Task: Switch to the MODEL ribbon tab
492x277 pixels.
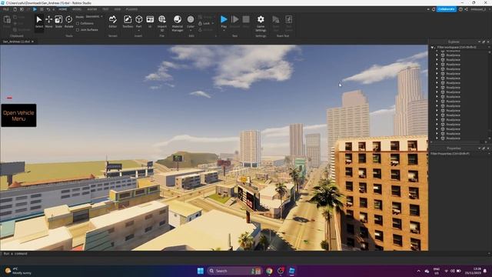Action: click(x=77, y=9)
